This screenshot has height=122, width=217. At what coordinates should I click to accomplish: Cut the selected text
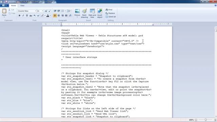tap(11, 10)
